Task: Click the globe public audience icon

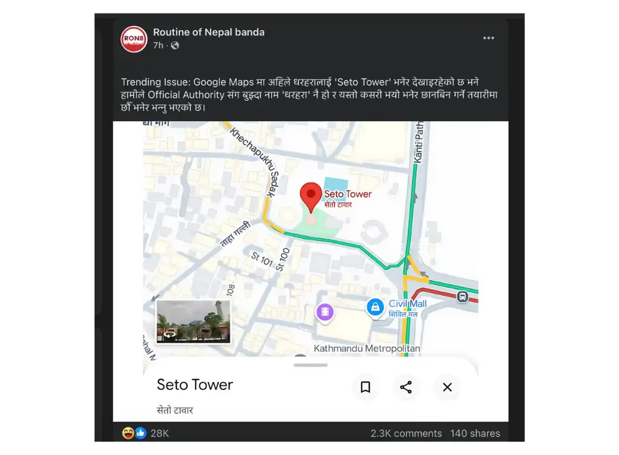Action: 175,45
